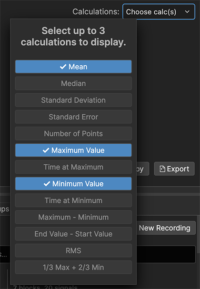Click the document icon on Export button
This screenshot has height=289, width=200.
[x=162, y=169]
